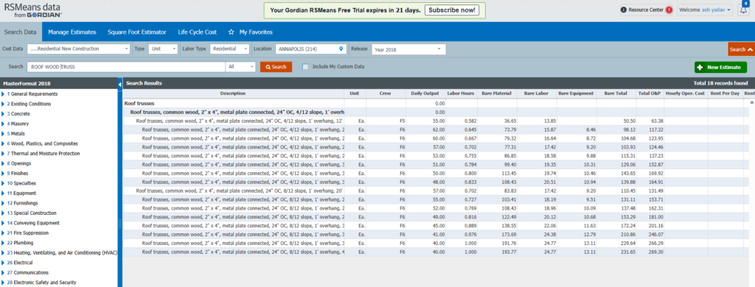
Task: Open the Type Unit dropdown
Action: (163, 49)
